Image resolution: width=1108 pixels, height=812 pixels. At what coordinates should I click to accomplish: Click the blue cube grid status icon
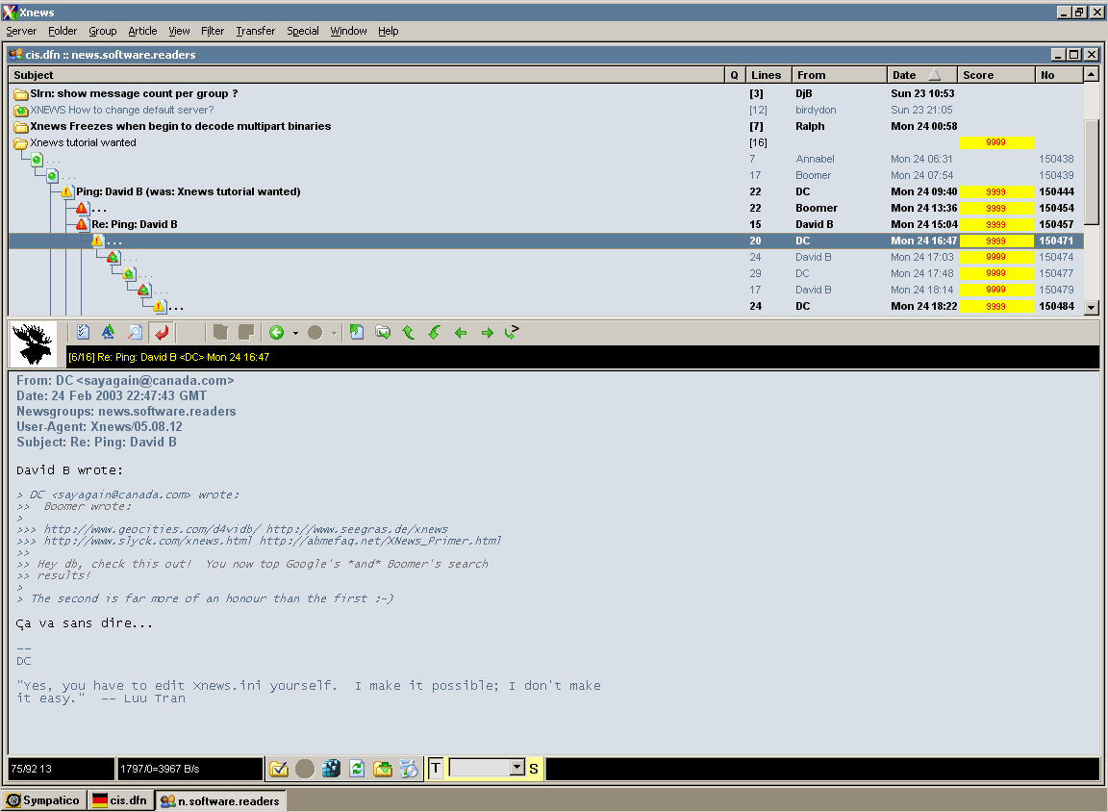tap(331, 769)
